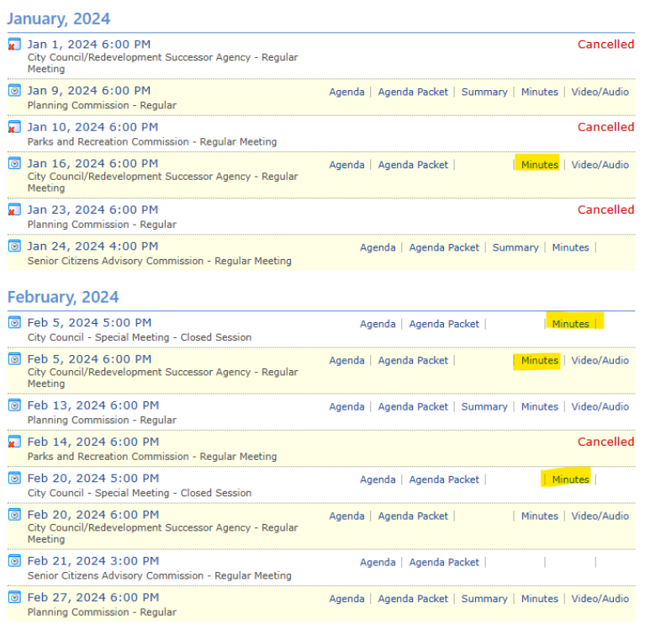Open Video/Audio for Jan 9 Planning Commission
The height and width of the screenshot is (630, 645).
[x=600, y=92]
